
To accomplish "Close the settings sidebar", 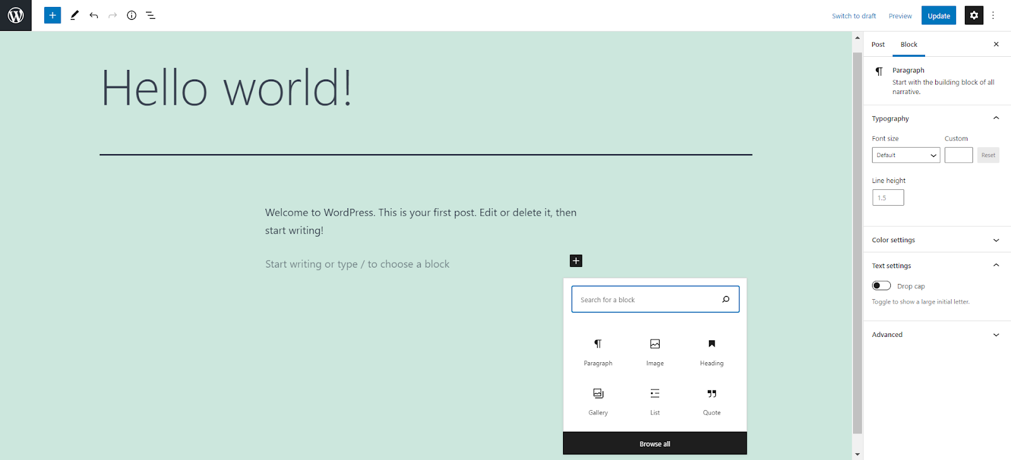I will pyautogui.click(x=996, y=44).
